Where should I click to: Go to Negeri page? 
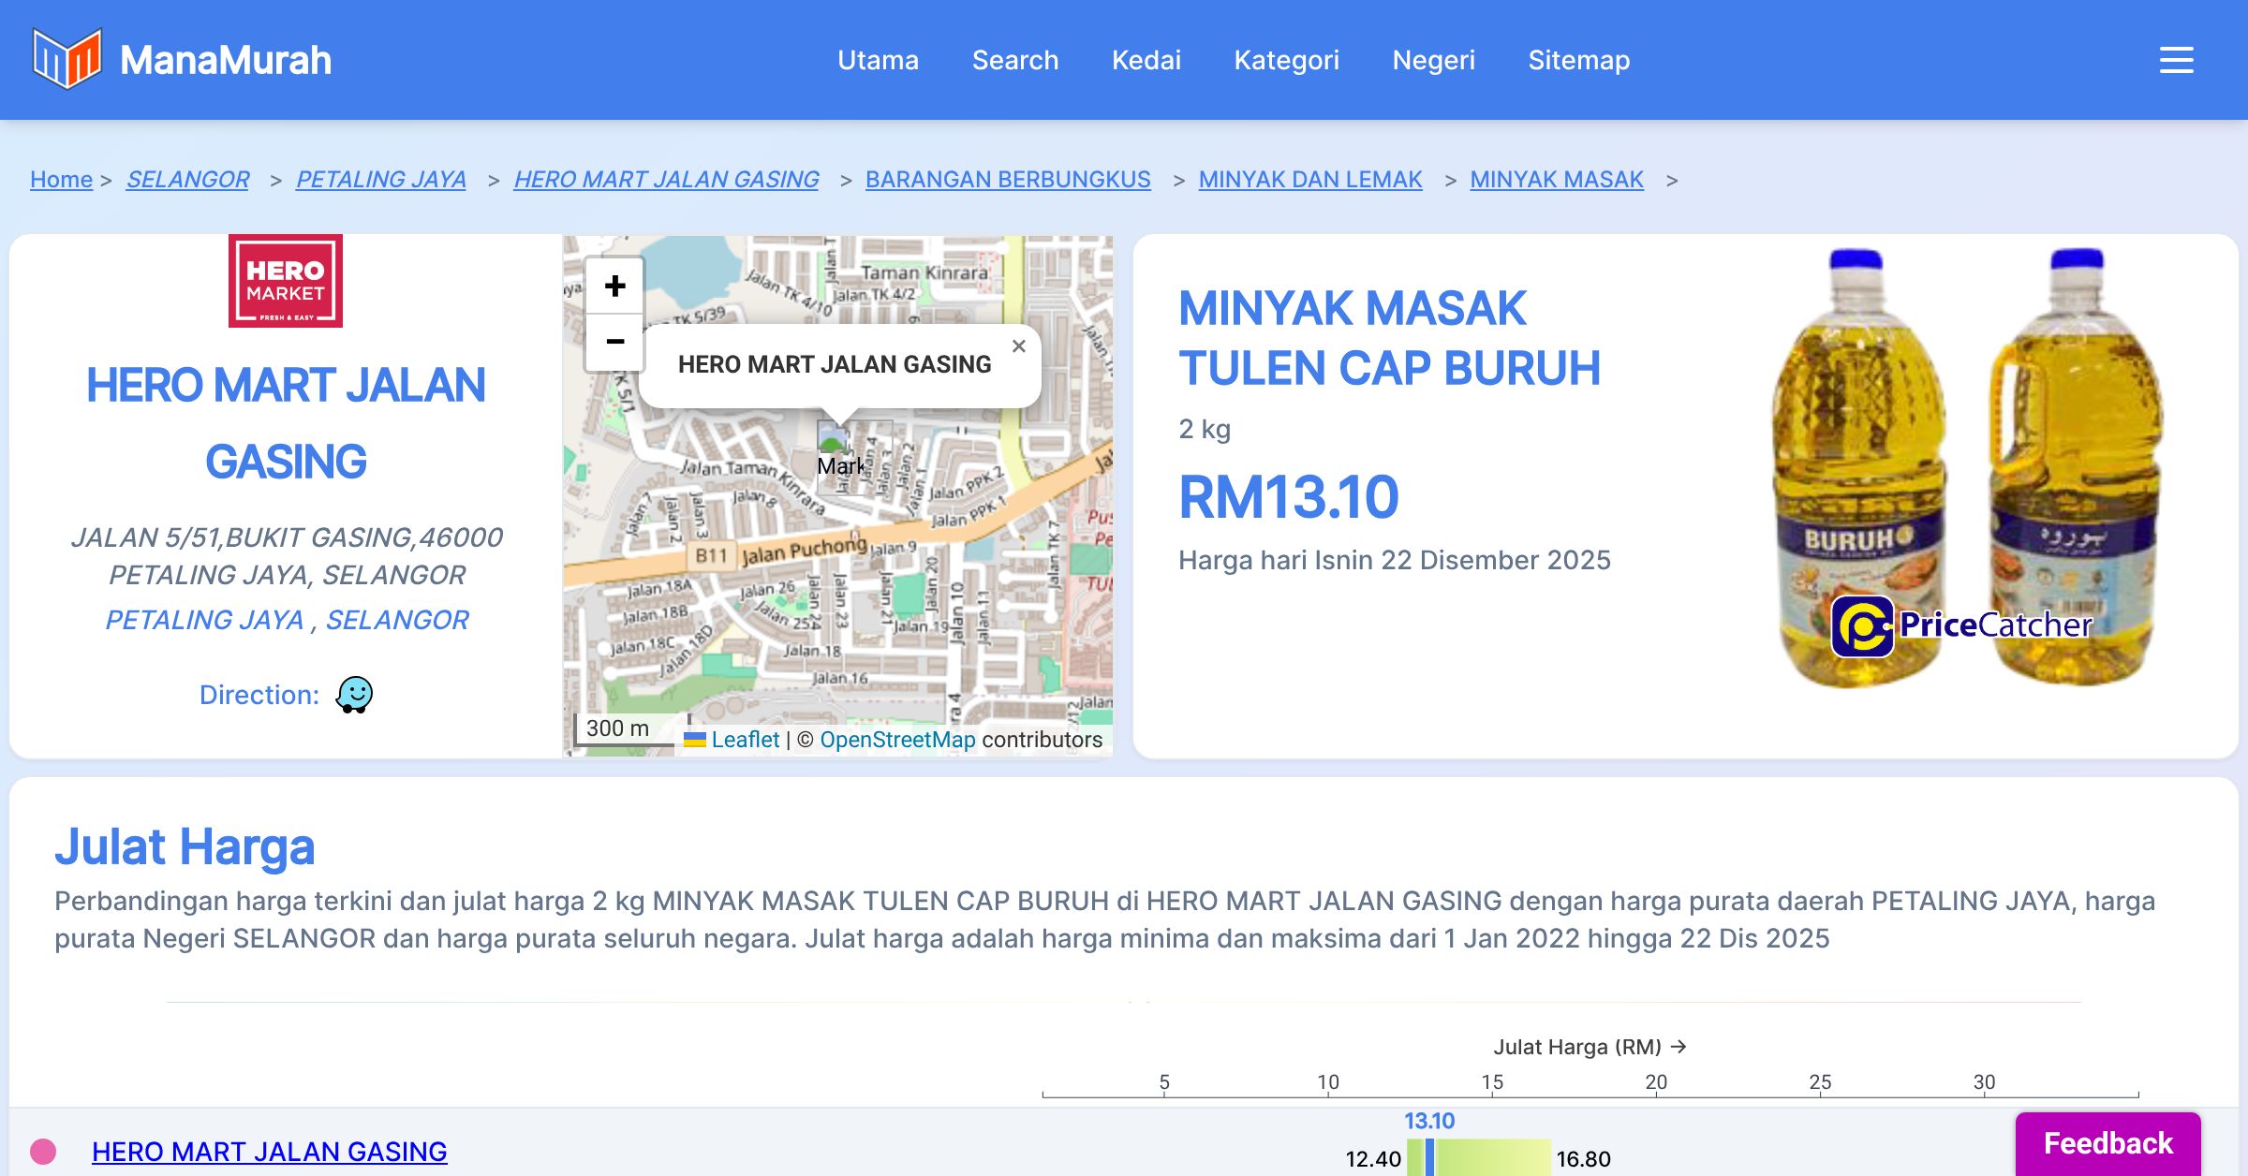tap(1433, 60)
